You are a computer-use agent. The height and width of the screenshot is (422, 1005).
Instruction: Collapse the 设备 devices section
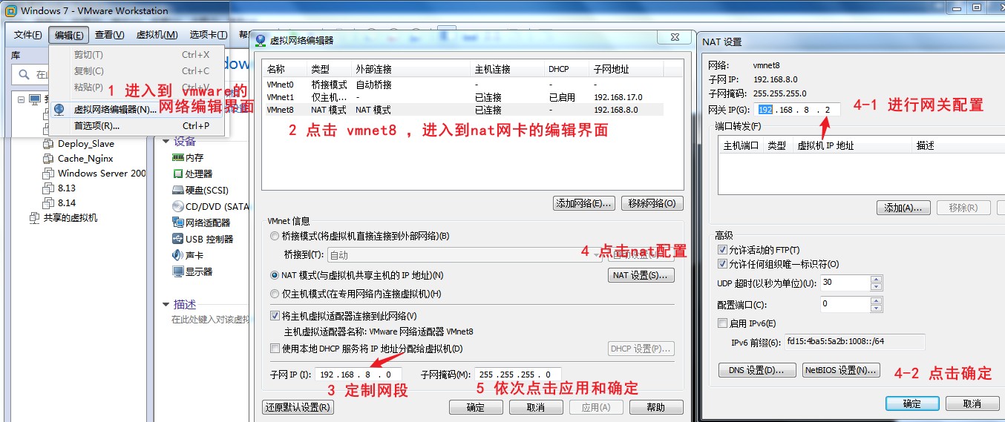click(x=166, y=141)
